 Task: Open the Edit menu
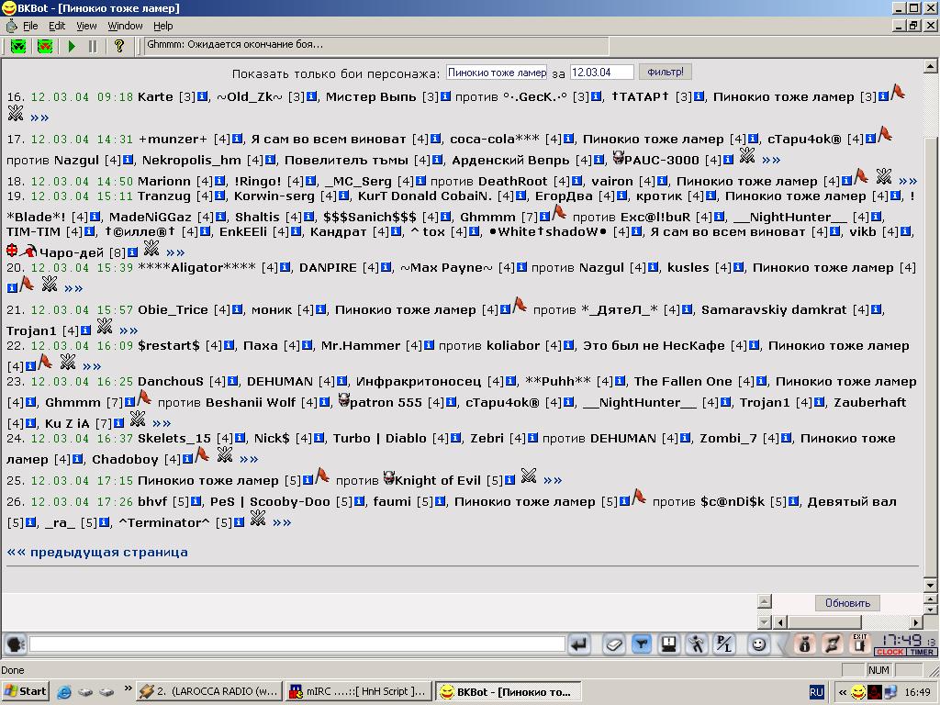click(57, 26)
